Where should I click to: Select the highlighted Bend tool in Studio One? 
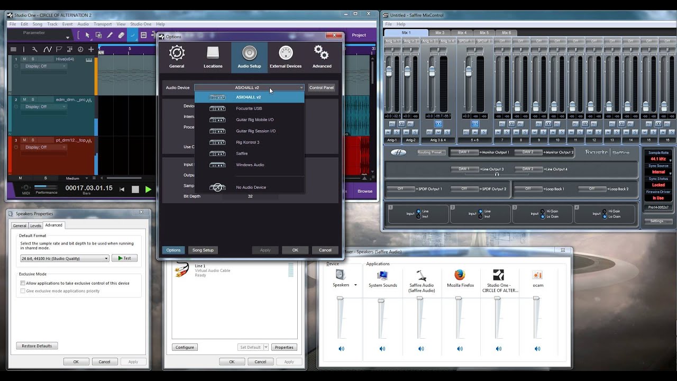point(132,35)
